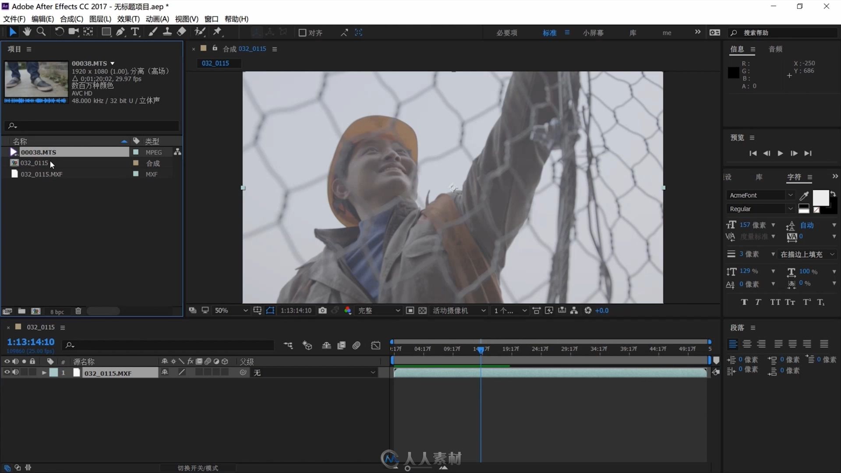Viewport: 841px width, 473px height.
Task: Select the Selection arrow tool
Action: 13,32
